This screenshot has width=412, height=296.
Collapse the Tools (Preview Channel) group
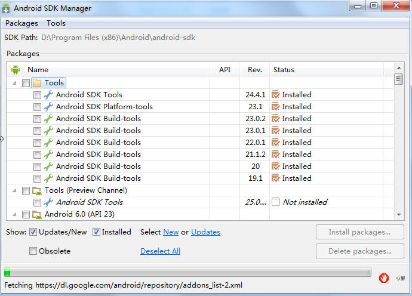tap(14, 191)
